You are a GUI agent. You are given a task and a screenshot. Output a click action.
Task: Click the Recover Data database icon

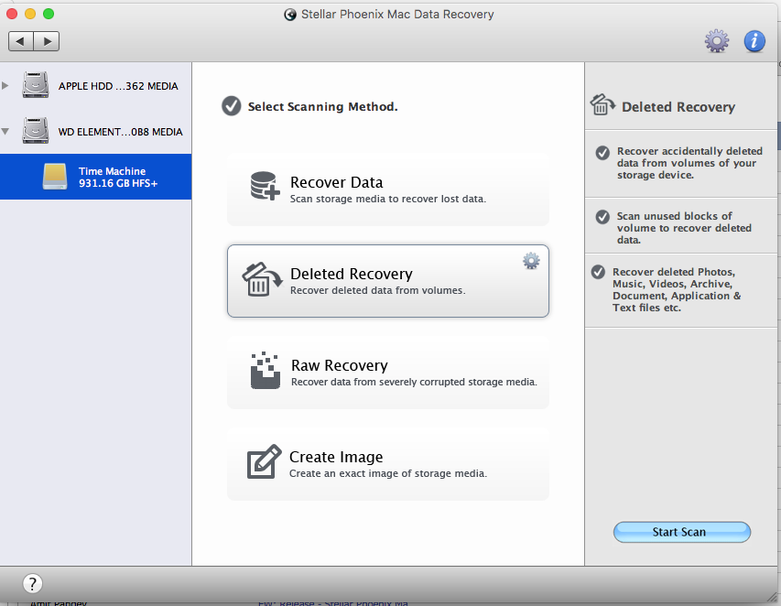263,187
